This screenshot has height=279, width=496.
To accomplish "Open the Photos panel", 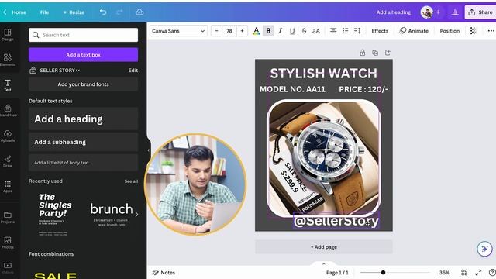I will pos(8,243).
